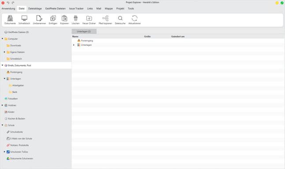Open the Issue Tracker tab
The height and width of the screenshot is (169, 285).
coord(76,8)
